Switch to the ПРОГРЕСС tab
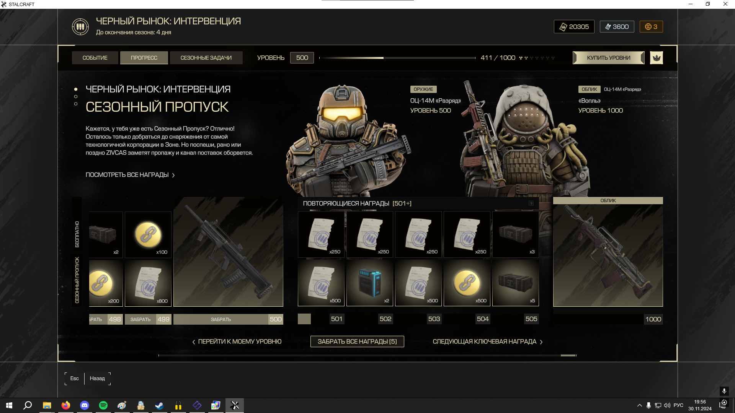The image size is (735, 413). (144, 58)
